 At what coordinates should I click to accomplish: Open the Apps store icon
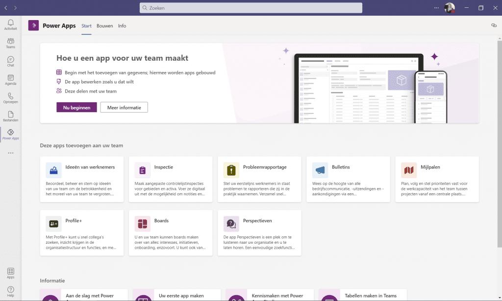coord(10,273)
